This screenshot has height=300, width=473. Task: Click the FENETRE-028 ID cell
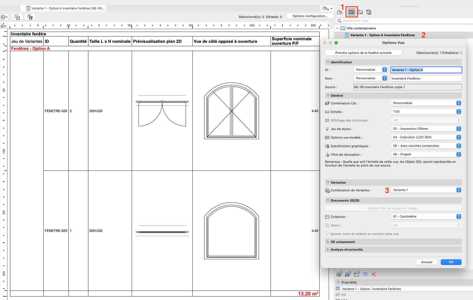pyautogui.click(x=56, y=111)
